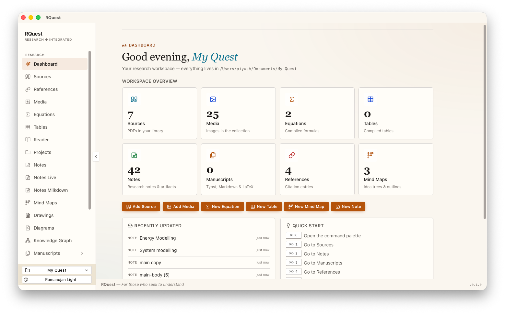
Task: Open Dashboard in the sidebar
Action: tap(55, 64)
